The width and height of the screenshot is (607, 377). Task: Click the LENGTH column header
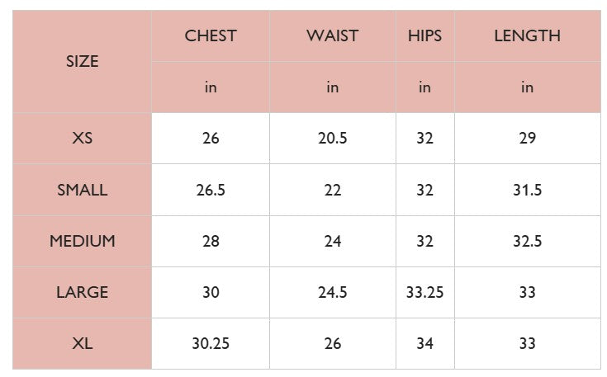coord(527,35)
